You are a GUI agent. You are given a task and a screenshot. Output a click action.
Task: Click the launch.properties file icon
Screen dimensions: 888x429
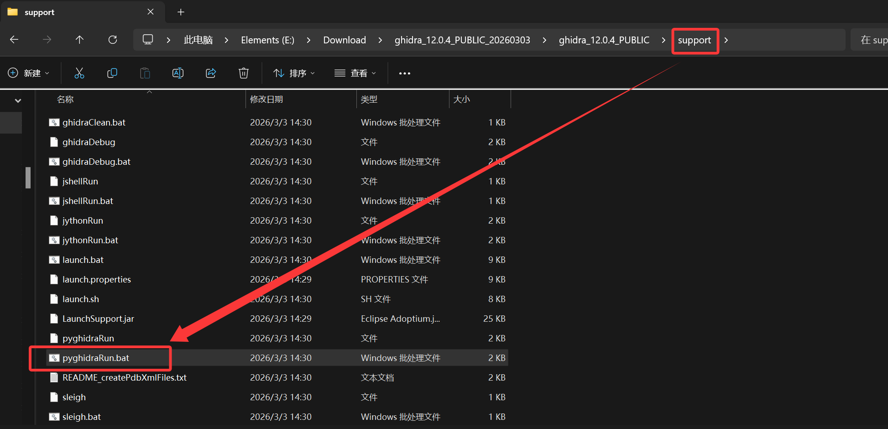(54, 279)
